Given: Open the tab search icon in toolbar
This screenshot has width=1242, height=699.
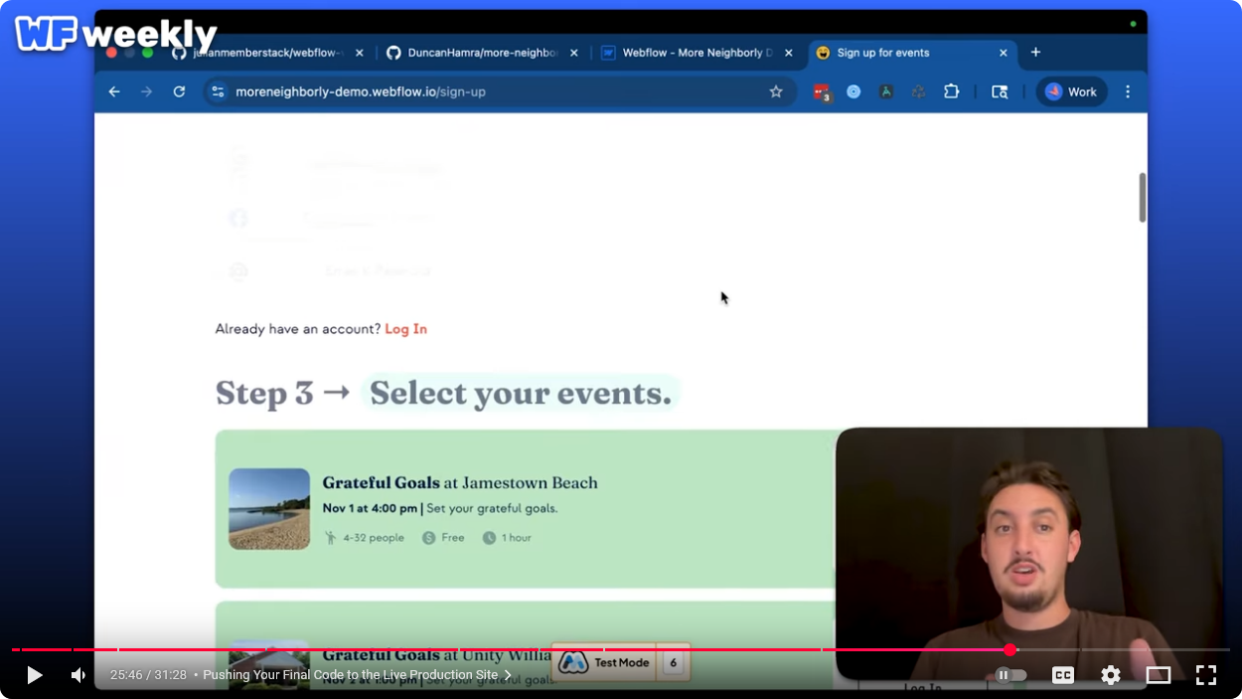Looking at the screenshot, I should [1000, 91].
